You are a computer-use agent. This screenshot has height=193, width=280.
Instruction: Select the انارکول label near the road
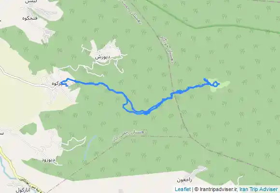click(23, 190)
